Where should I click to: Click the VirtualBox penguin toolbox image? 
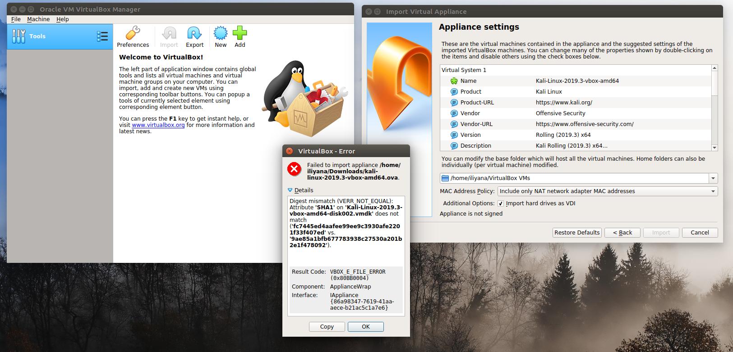(305, 99)
